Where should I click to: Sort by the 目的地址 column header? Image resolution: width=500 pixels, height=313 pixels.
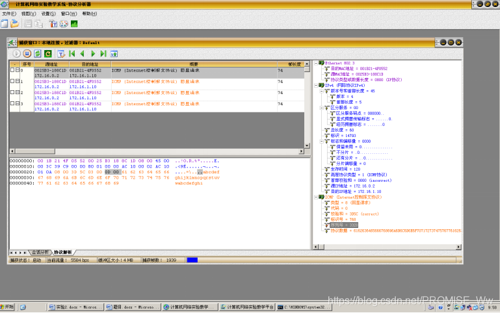[x=90, y=64]
